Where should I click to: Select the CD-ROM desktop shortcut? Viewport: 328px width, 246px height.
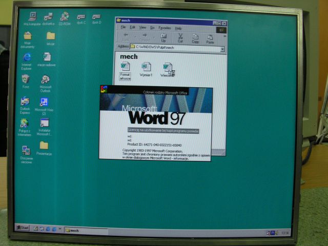(x=65, y=18)
